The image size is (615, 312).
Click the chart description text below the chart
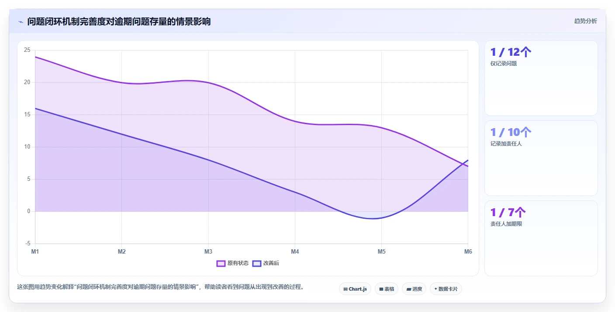point(160,287)
